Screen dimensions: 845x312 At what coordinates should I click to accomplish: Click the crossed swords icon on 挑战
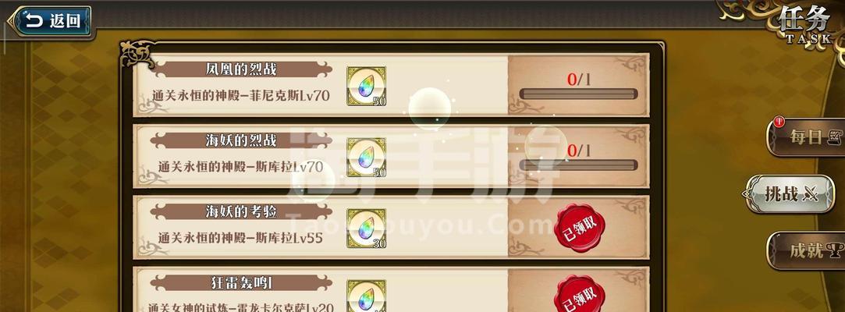point(811,194)
